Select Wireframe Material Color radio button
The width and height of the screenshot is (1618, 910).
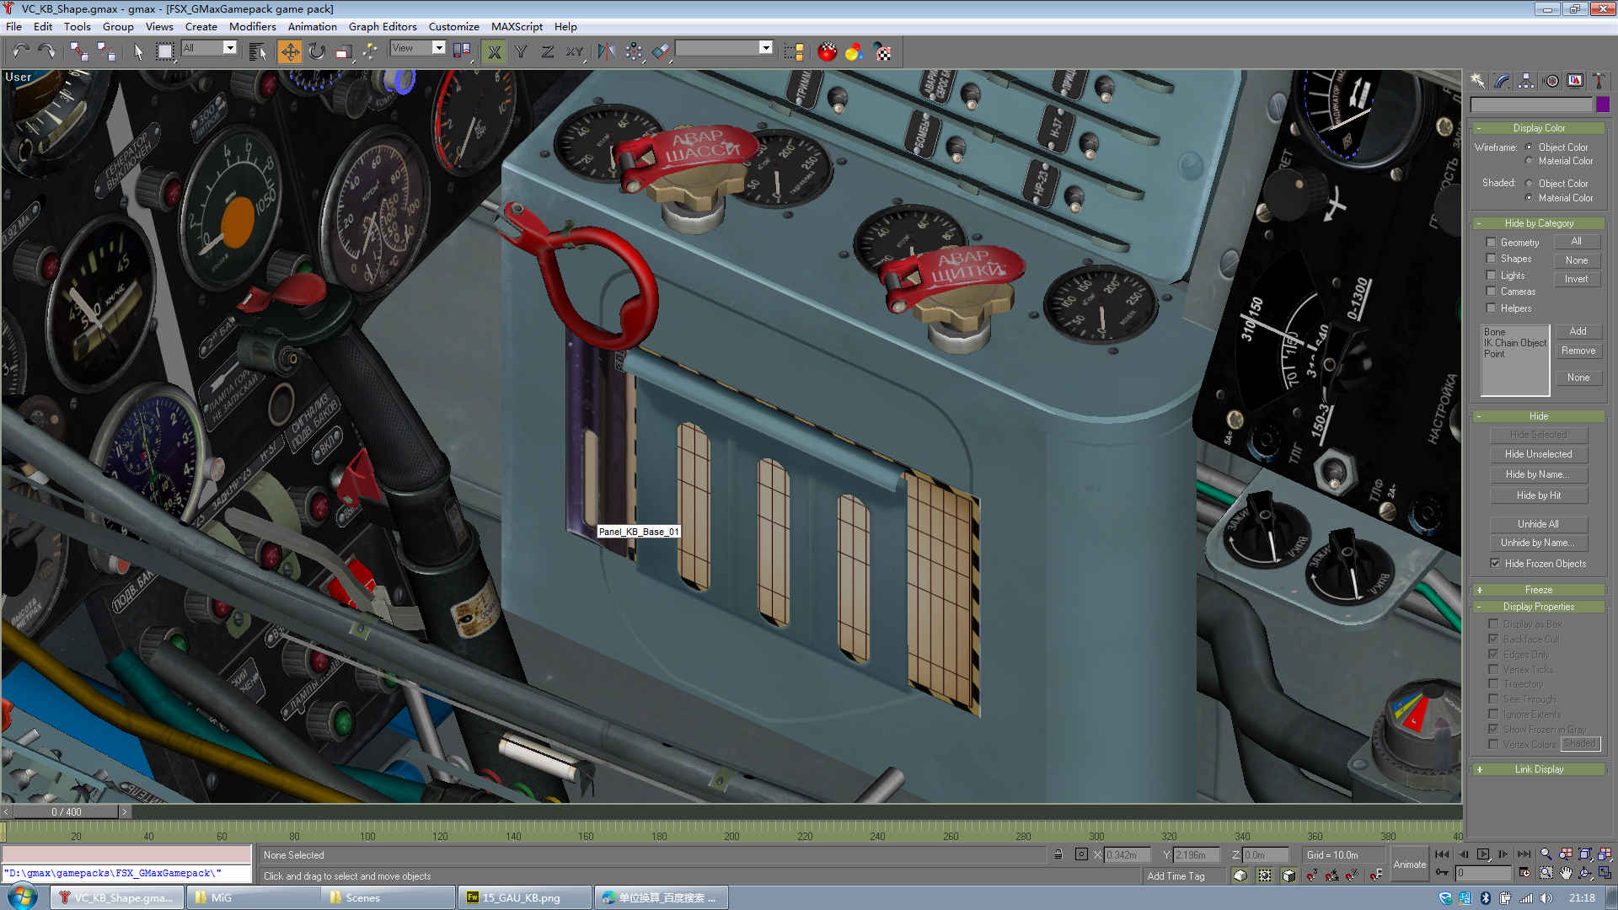pyautogui.click(x=1529, y=161)
